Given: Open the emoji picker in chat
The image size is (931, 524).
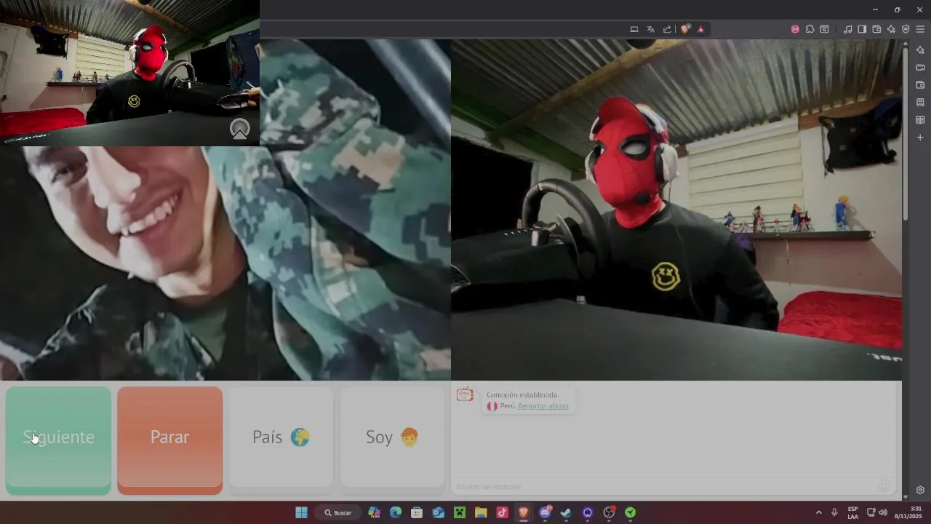Looking at the screenshot, I should coord(884,486).
